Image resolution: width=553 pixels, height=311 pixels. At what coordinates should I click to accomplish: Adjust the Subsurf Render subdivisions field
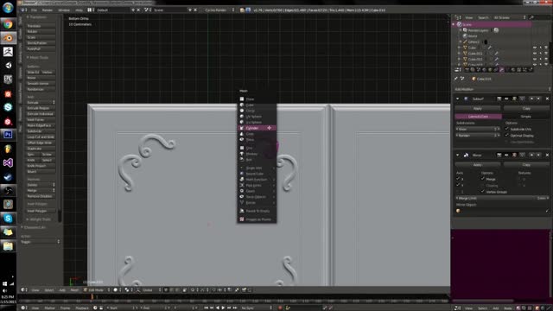(x=478, y=136)
